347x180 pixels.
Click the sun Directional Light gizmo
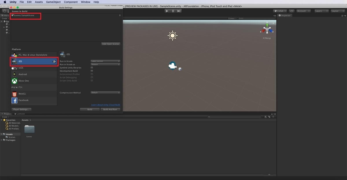coord(173,36)
